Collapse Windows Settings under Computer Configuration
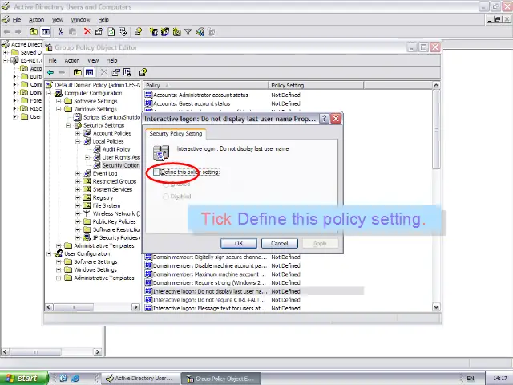 pos(59,109)
